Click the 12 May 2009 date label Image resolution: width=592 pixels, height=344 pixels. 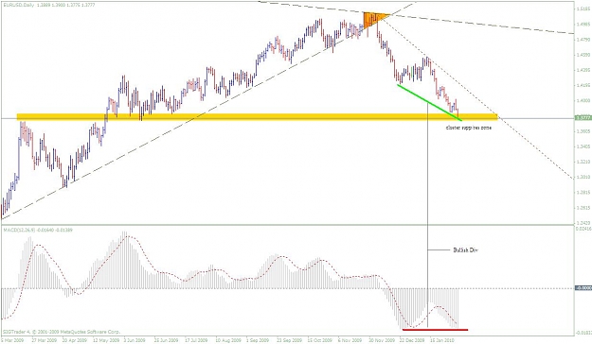[x=105, y=340]
